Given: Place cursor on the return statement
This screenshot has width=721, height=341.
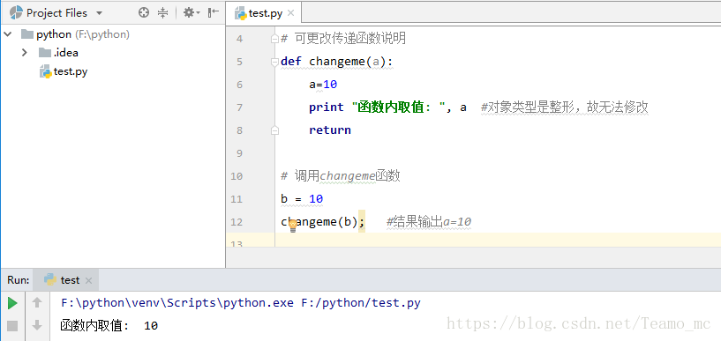Looking at the screenshot, I should 330,130.
